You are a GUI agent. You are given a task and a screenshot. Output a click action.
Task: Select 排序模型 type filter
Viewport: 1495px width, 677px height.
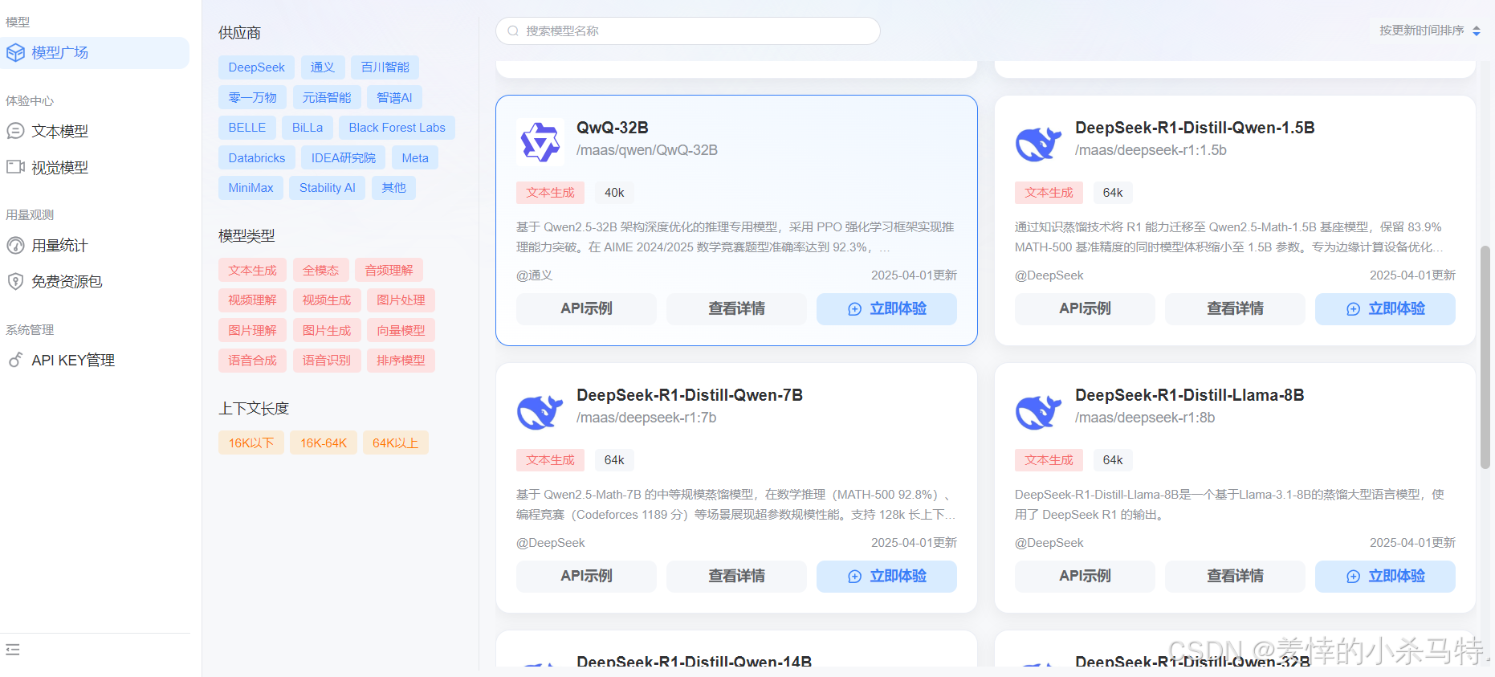(x=401, y=361)
